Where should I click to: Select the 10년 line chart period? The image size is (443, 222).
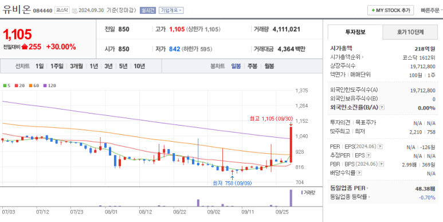pos(139,66)
